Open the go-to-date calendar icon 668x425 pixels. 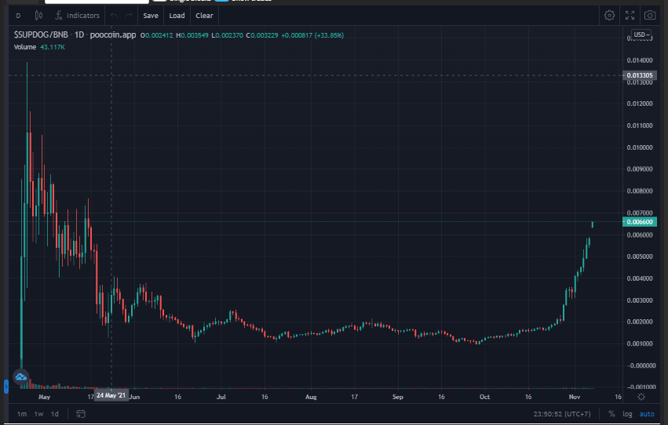[x=81, y=414]
